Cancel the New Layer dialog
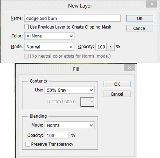This screenshot has width=160, height=158. click(140, 28)
